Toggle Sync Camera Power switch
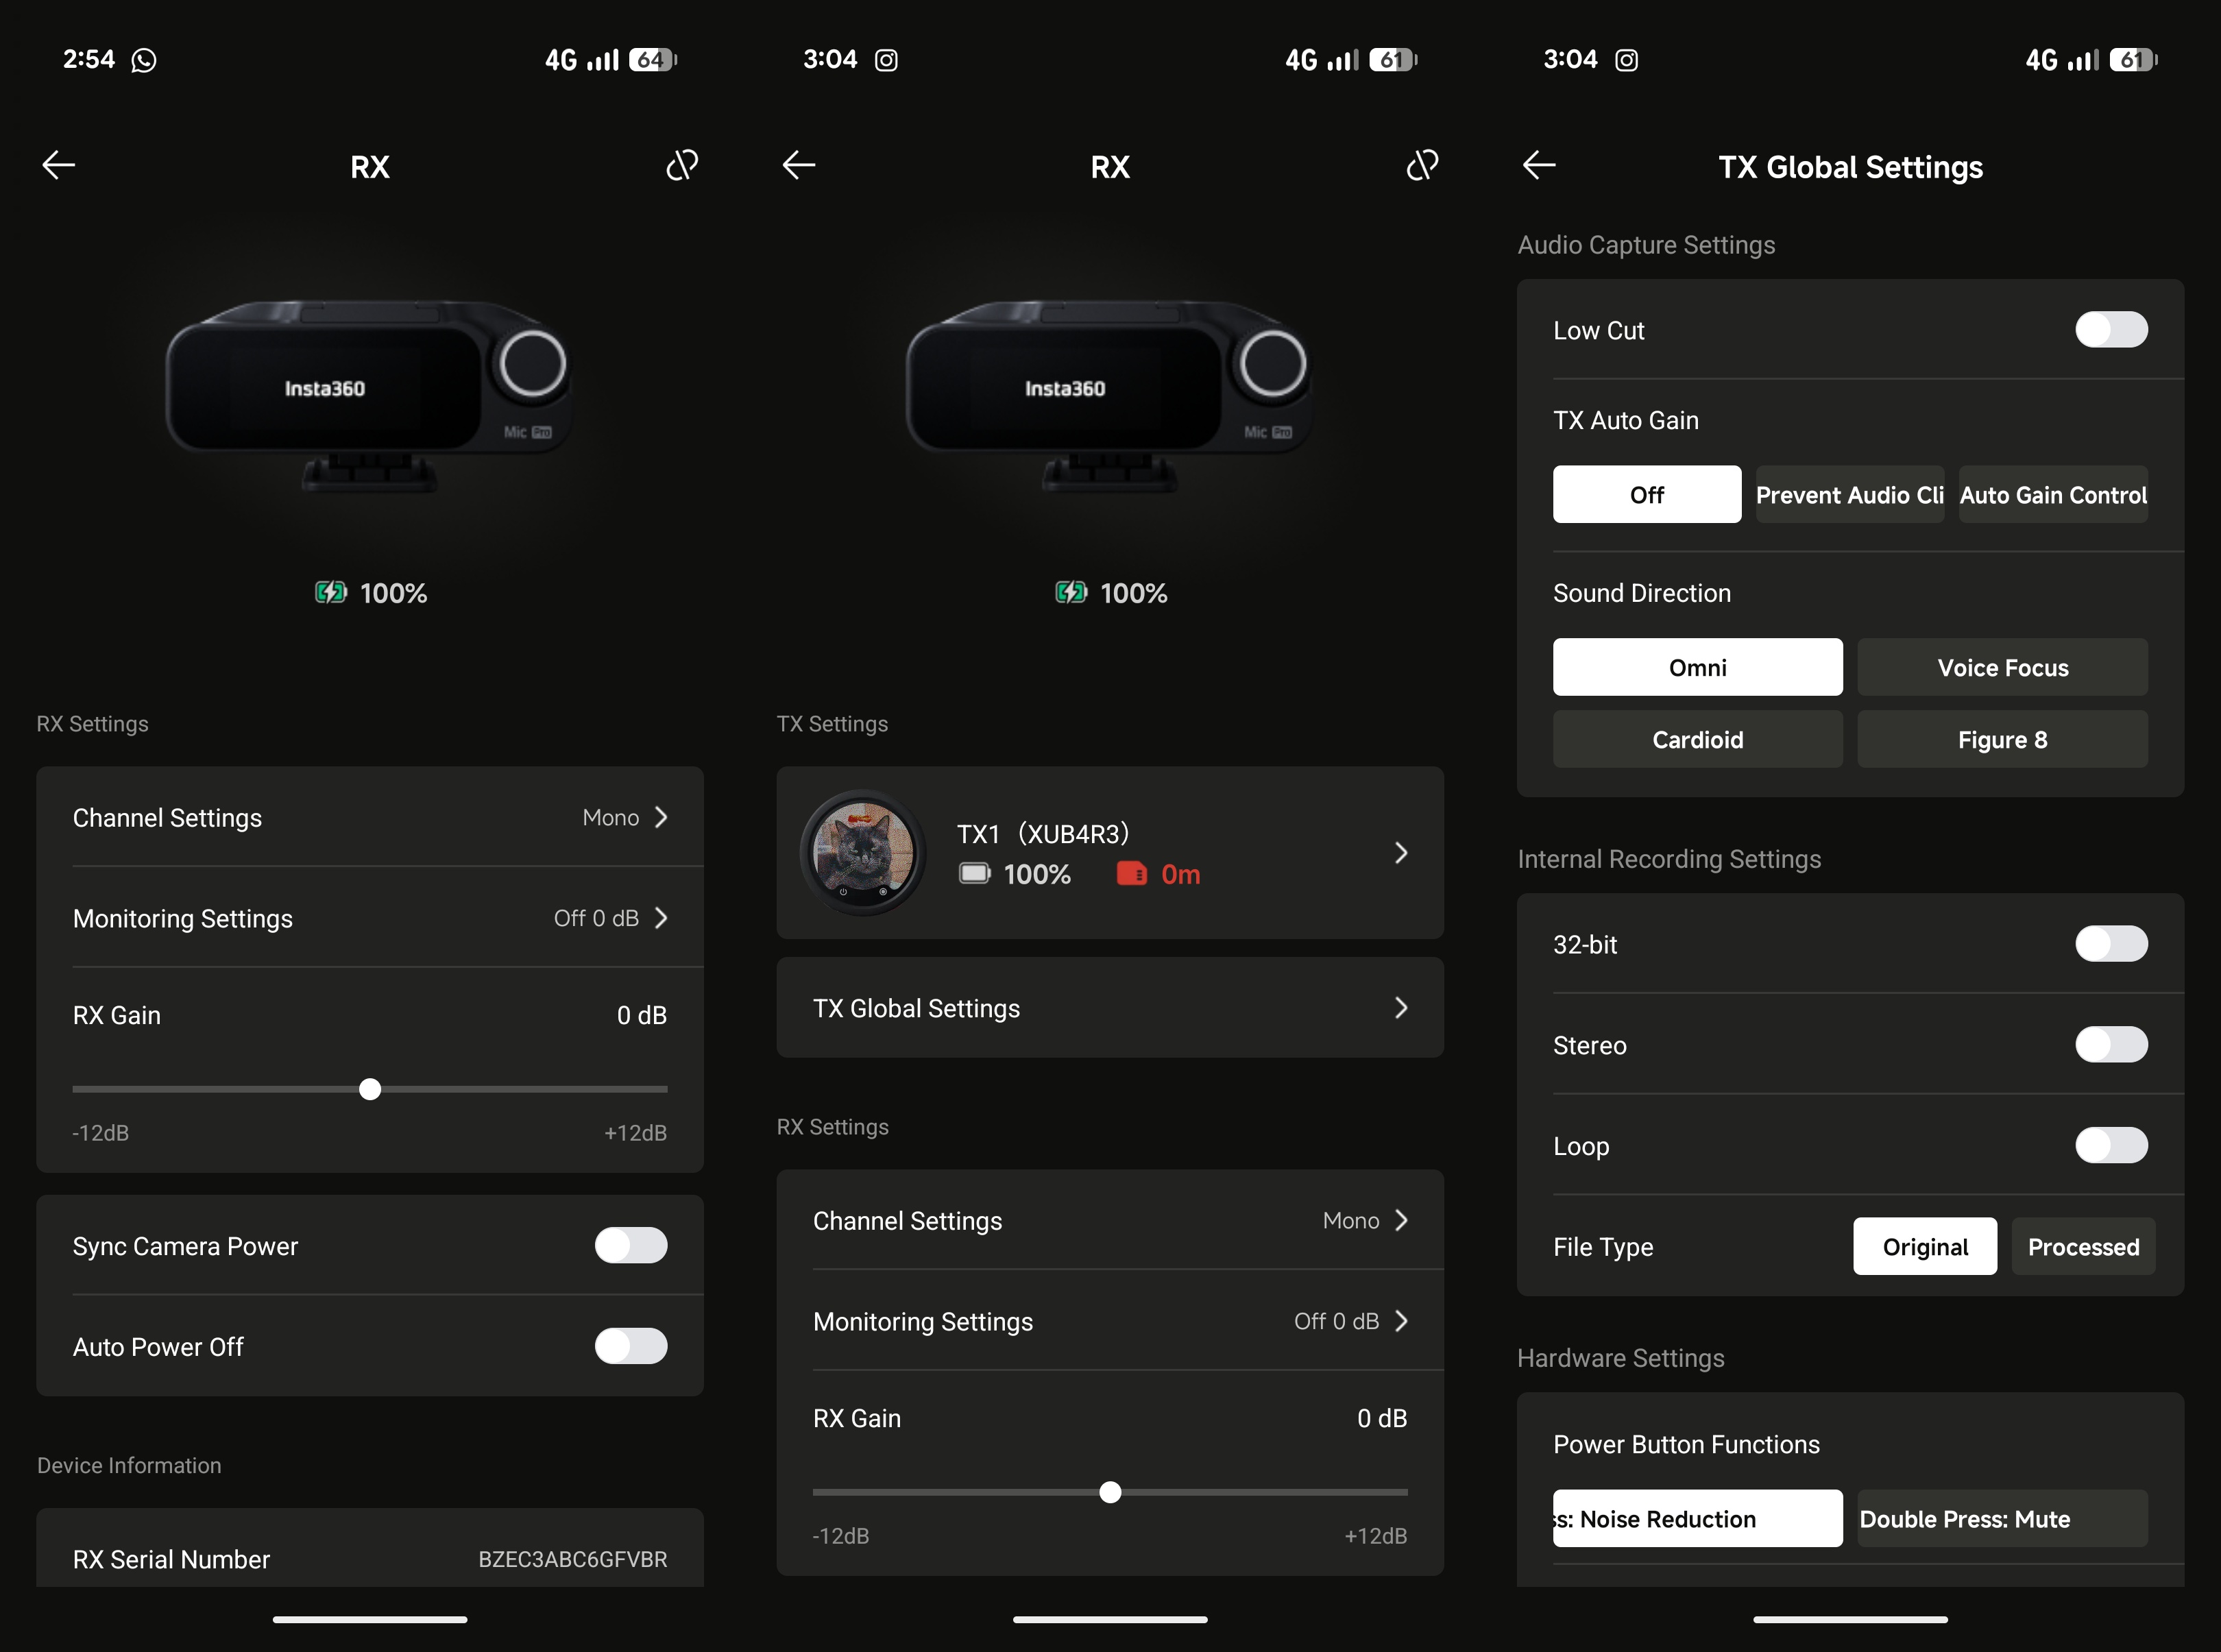 [631, 1246]
